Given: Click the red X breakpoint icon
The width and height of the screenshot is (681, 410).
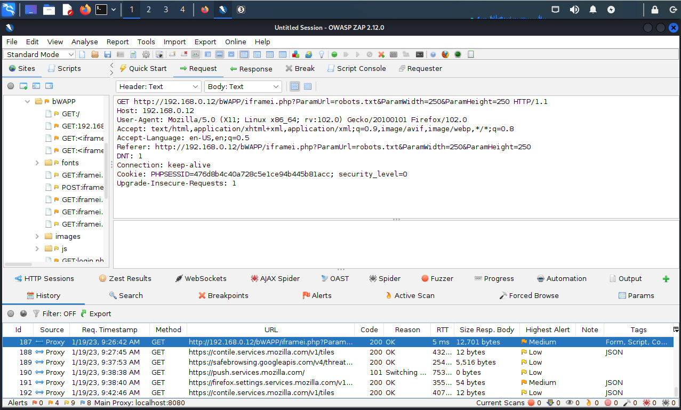Looking at the screenshot, I should (381, 54).
